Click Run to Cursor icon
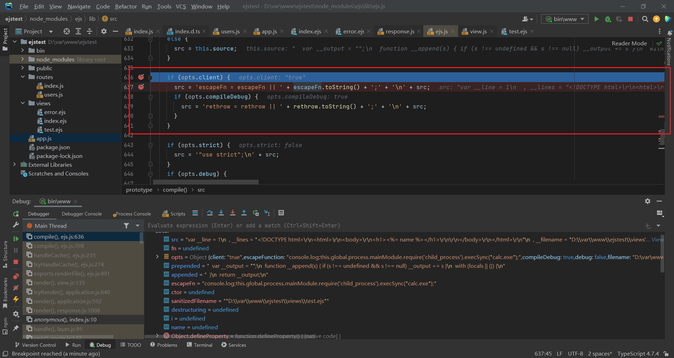 pyautogui.click(x=267, y=213)
